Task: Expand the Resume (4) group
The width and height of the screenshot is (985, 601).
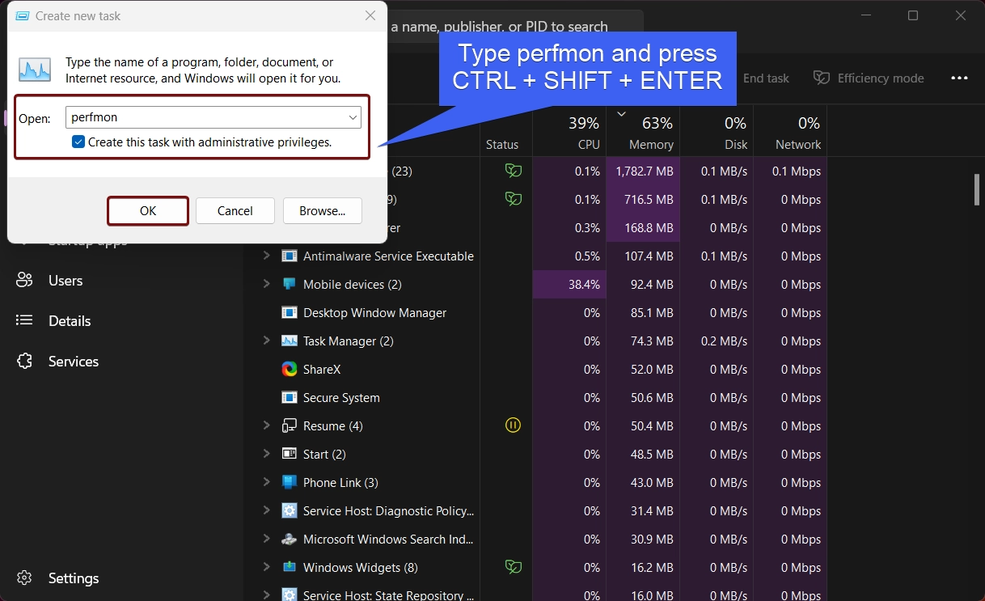Action: point(266,425)
